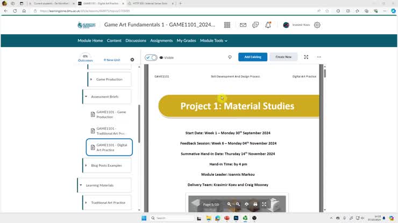The width and height of the screenshot is (398, 223).
Task: Open the Assignments page
Action: coord(161,41)
